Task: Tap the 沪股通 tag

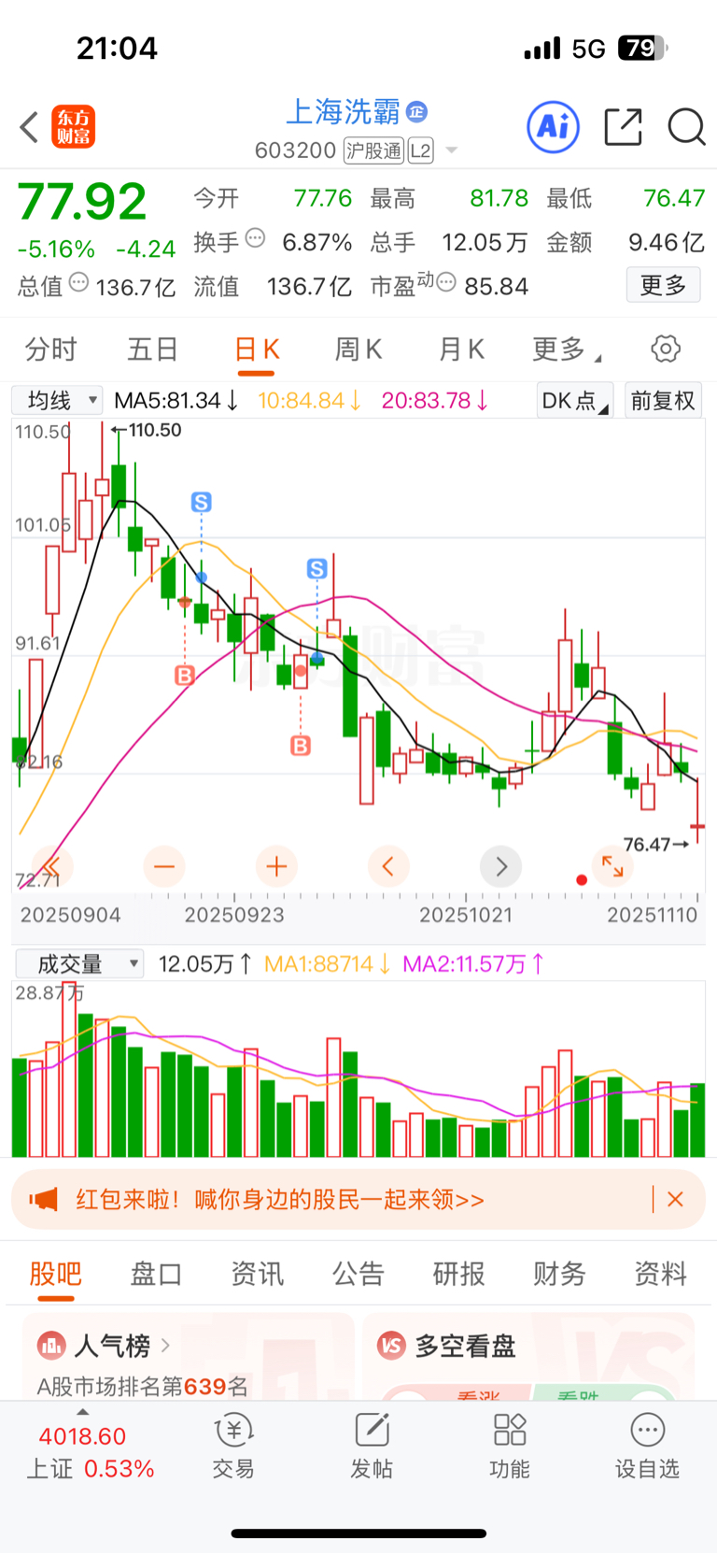Action: tap(373, 150)
